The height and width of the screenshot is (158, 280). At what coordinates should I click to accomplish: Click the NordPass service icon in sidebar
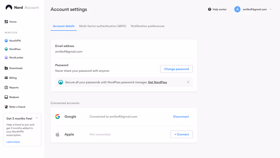click(6, 49)
